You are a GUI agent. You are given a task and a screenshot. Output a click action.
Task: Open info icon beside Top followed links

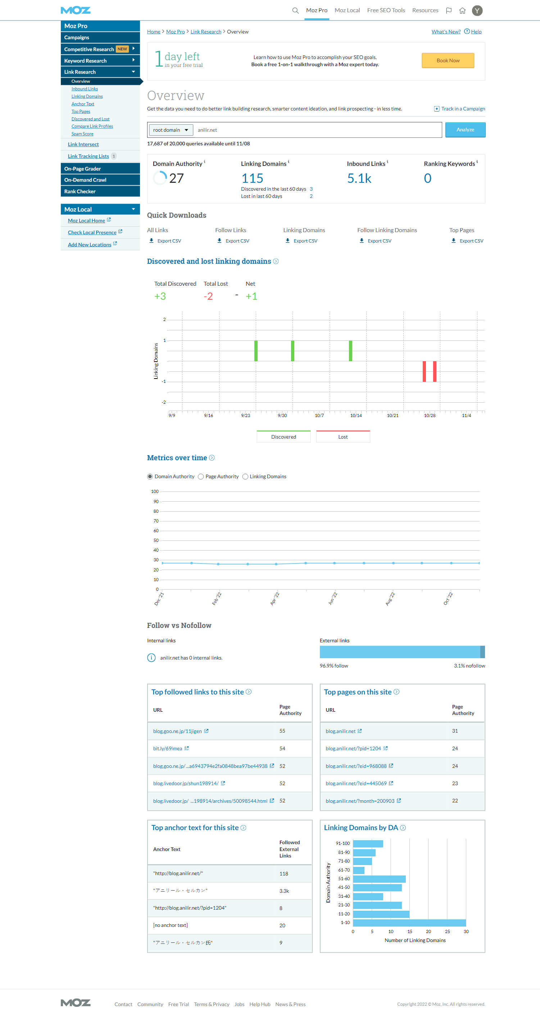pyautogui.click(x=249, y=692)
